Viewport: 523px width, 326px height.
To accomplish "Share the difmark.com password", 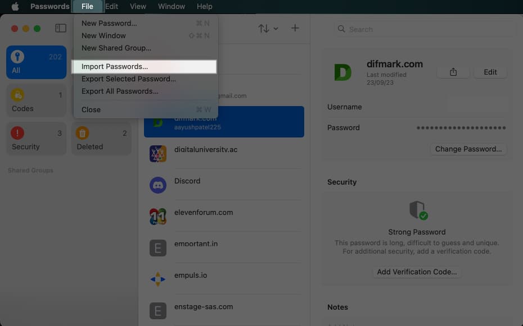I will pos(453,72).
